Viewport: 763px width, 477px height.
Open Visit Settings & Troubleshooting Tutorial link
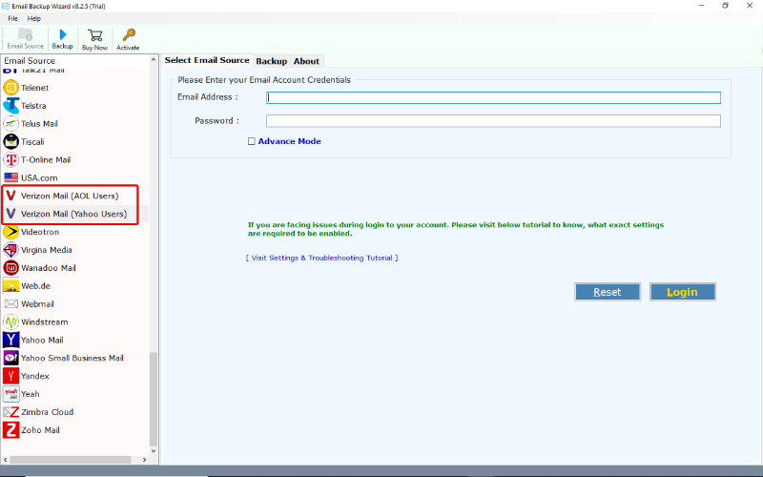[x=322, y=258]
